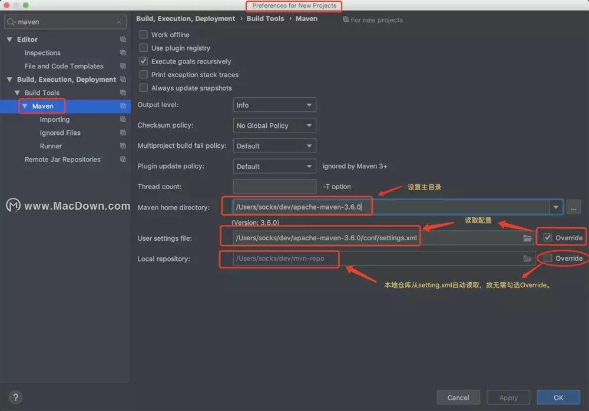
Task: Click the icon beside Ignored Files
Action: click(x=123, y=132)
